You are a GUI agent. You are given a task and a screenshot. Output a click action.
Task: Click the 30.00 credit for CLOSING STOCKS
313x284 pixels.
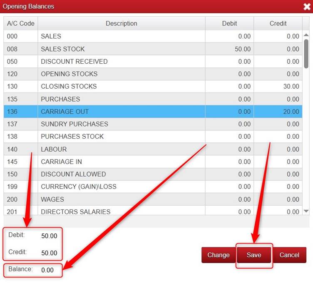291,87
